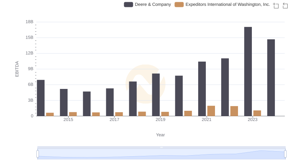This screenshot has width=292, height=168.
Task: Click the Deere & Company legend label
Action: [x=153, y=5]
